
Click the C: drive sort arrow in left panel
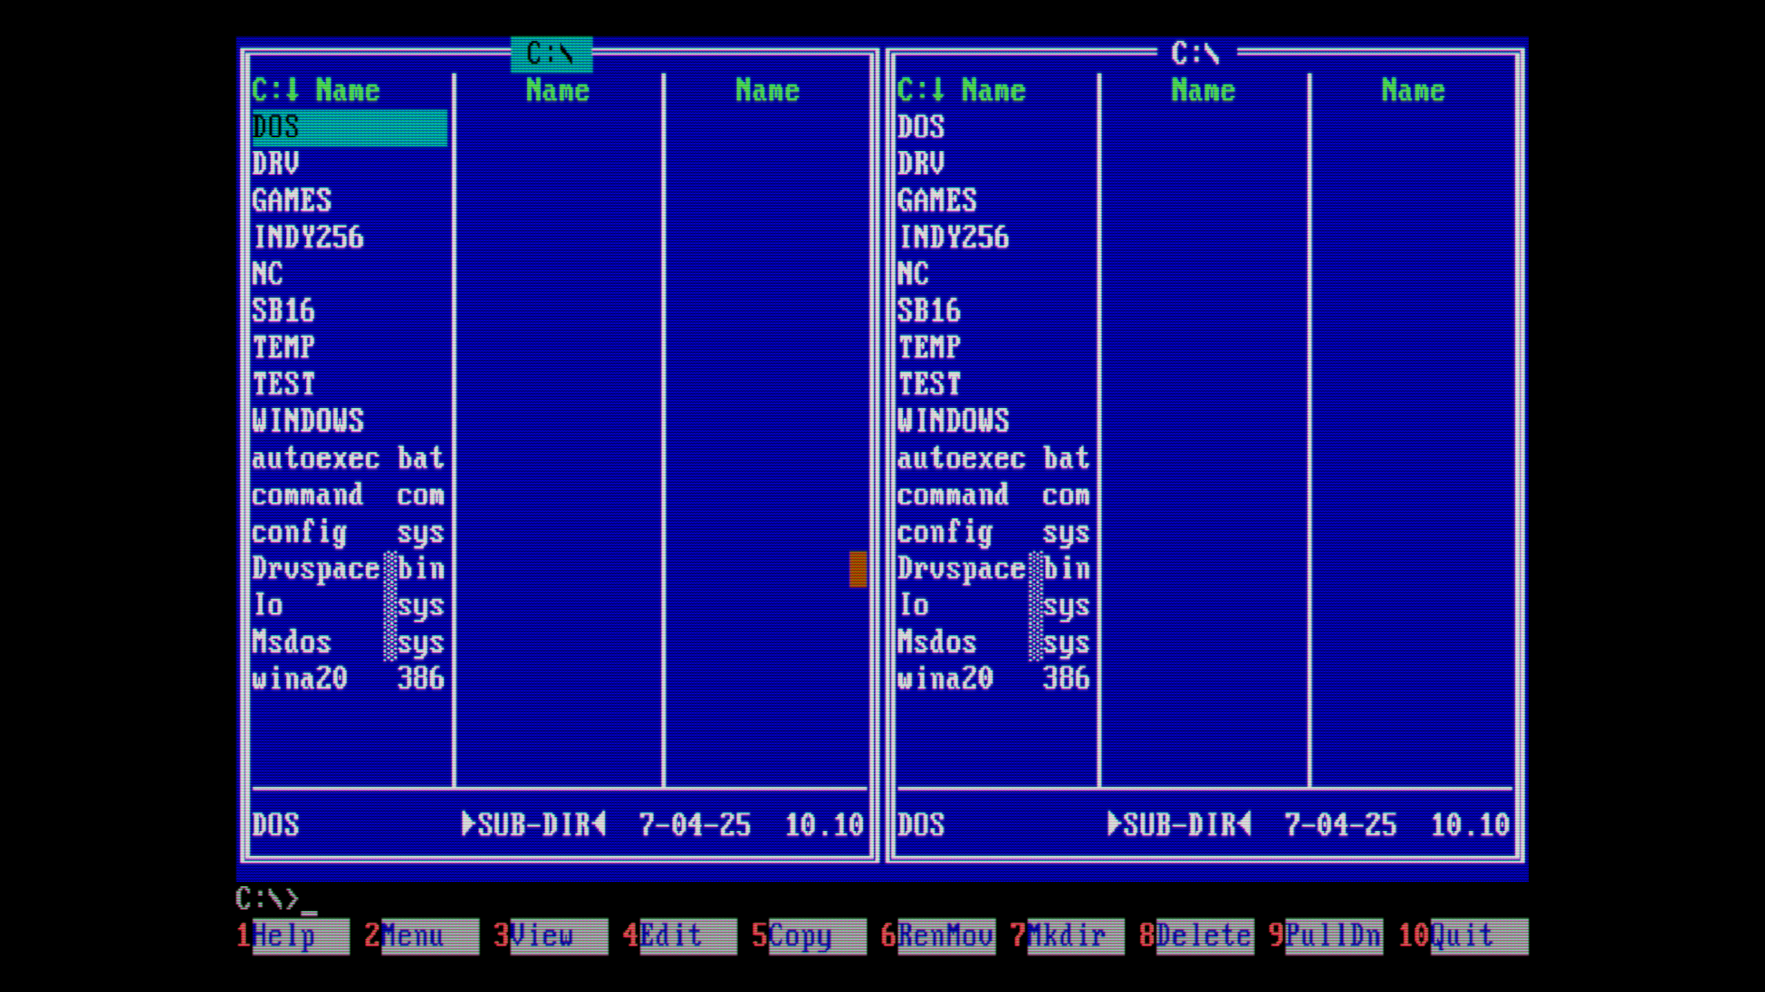[x=275, y=90]
